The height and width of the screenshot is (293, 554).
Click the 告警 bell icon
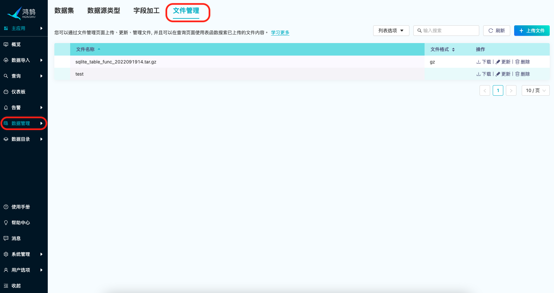click(6, 108)
